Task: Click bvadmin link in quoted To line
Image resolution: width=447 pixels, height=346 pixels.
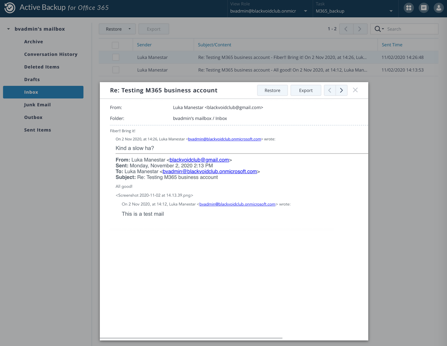Action: [x=210, y=171]
